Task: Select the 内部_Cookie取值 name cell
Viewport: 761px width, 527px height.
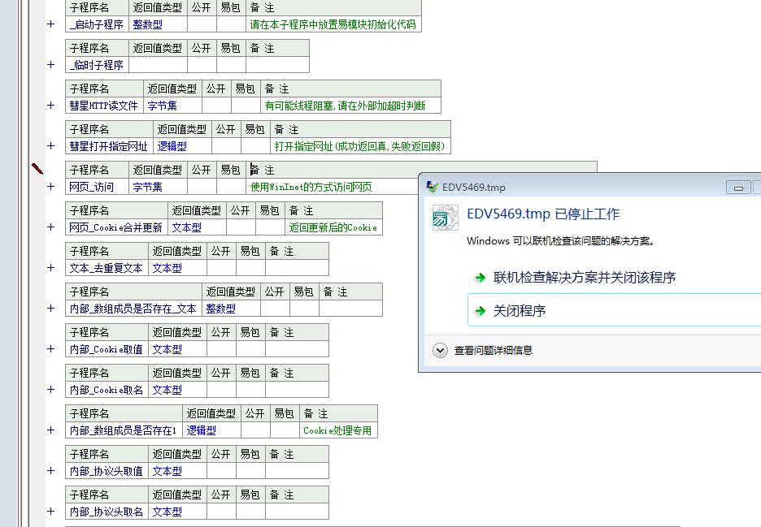Action: [107, 348]
